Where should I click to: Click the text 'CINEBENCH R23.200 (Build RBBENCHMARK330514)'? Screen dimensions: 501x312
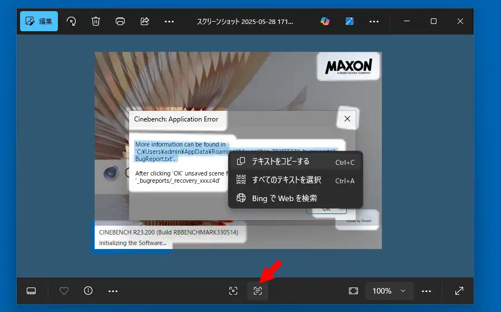[x=168, y=232]
